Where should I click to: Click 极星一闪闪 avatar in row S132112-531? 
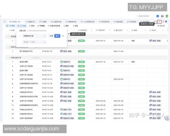61,110
